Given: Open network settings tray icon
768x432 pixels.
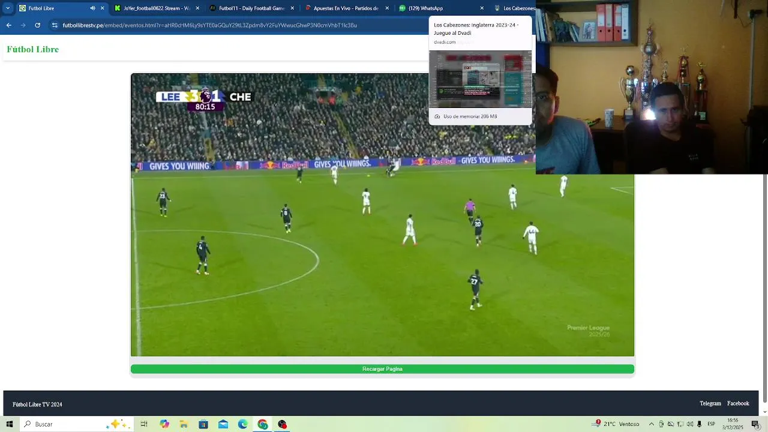Looking at the screenshot, I should [x=680, y=424].
